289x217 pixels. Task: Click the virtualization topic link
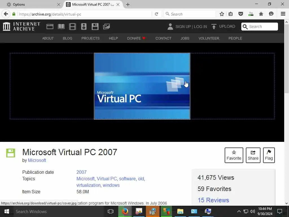[88, 185]
